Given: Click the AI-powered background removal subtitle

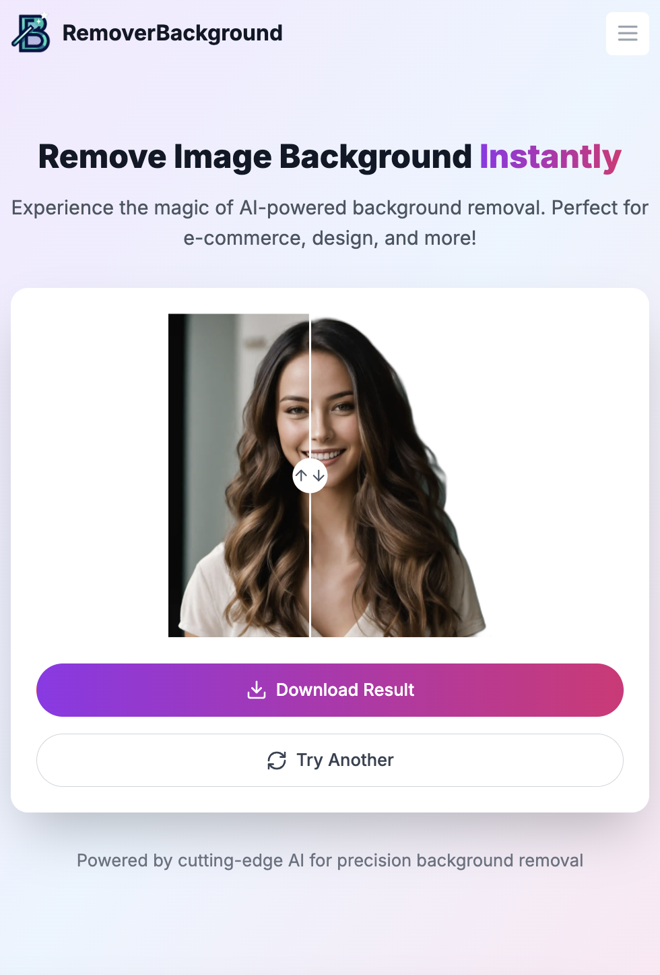Looking at the screenshot, I should [330, 223].
